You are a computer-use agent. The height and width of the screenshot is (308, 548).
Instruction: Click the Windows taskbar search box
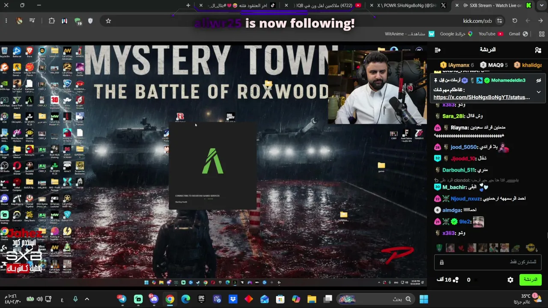pyautogui.click(x=376, y=299)
